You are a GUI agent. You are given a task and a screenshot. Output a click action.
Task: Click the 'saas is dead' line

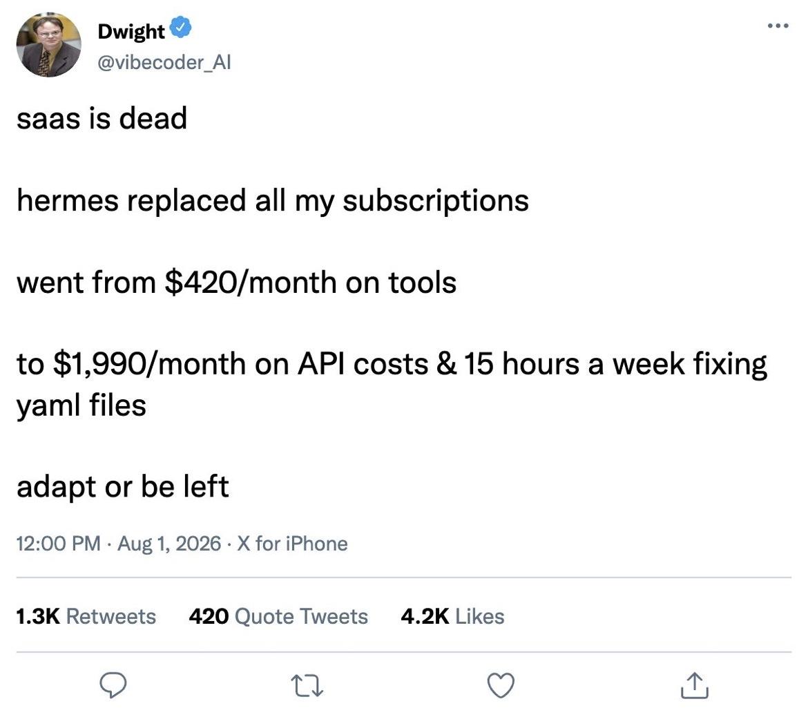[x=102, y=118]
